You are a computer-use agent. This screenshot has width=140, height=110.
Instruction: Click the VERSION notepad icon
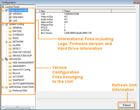[x=10, y=14]
